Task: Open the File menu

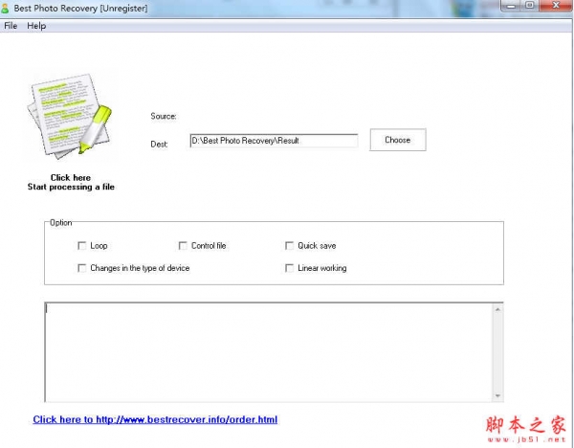Action: pos(11,26)
